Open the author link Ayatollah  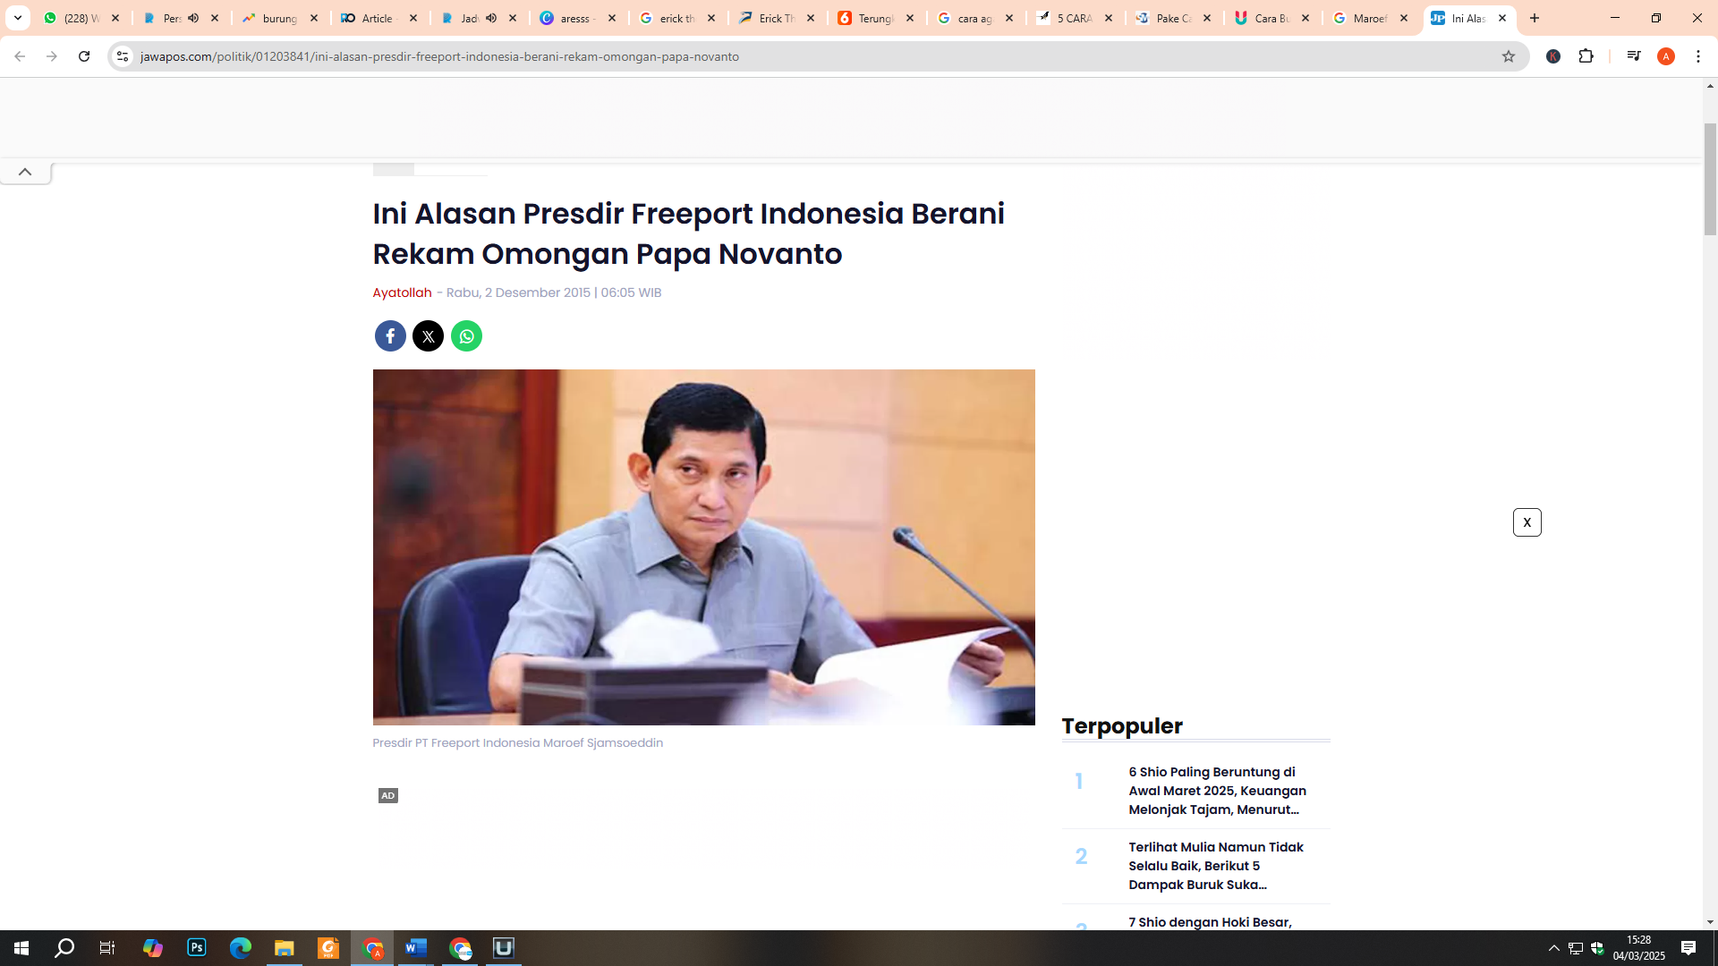(402, 292)
